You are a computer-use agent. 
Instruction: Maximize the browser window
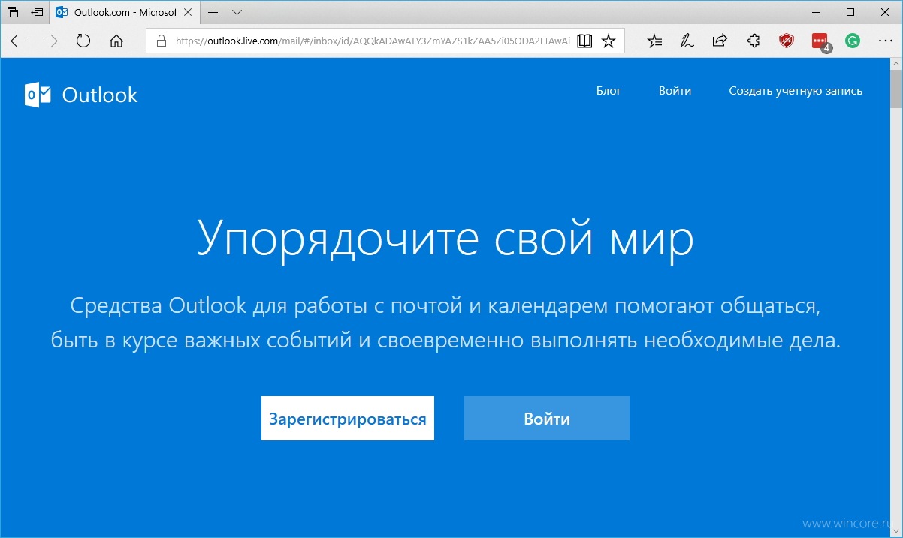[850, 12]
